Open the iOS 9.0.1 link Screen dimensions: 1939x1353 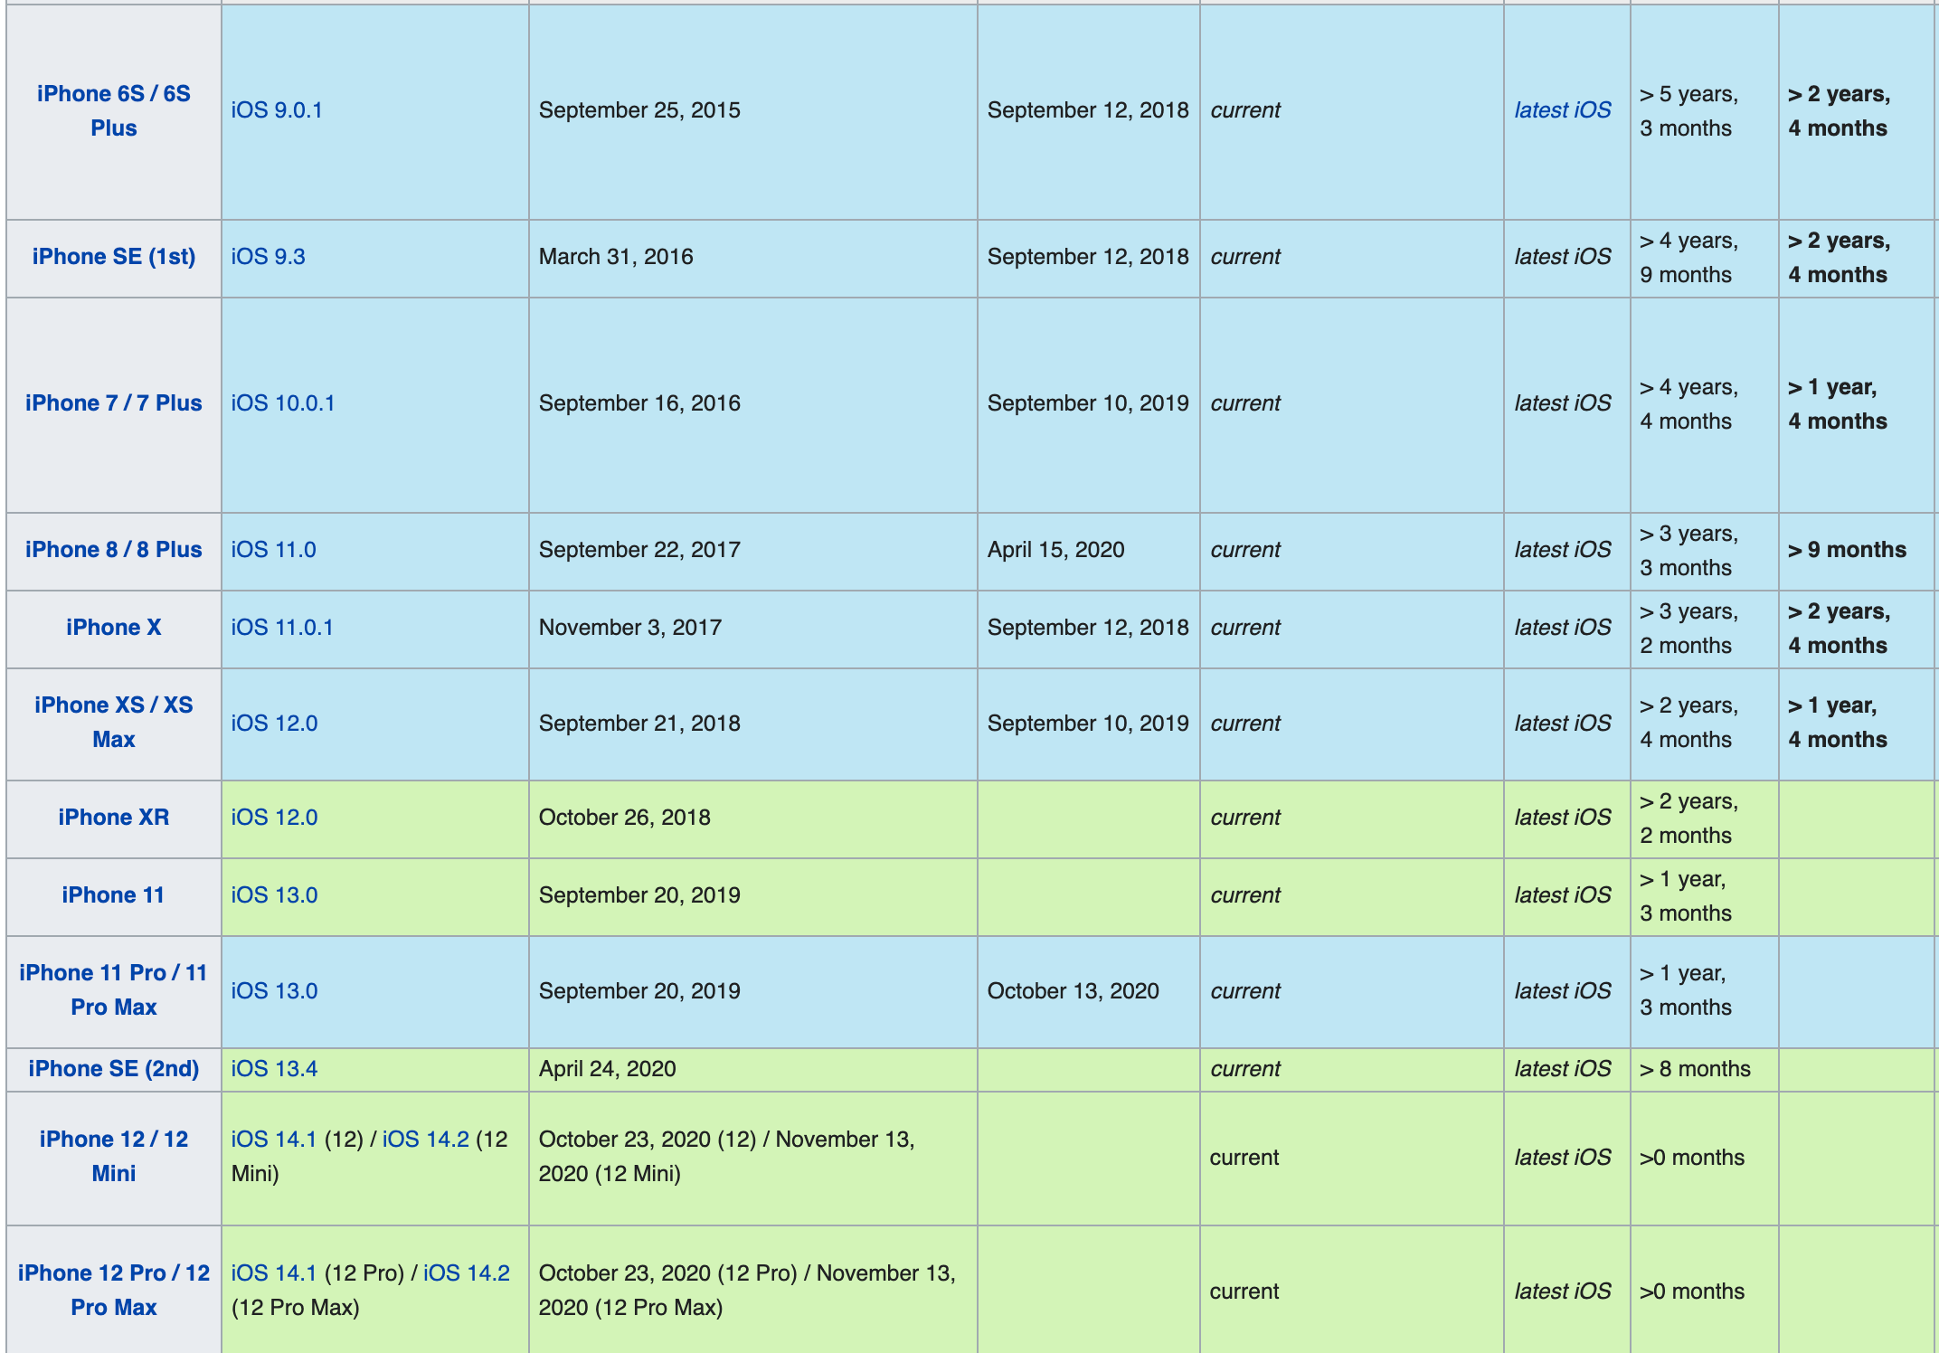(x=277, y=110)
